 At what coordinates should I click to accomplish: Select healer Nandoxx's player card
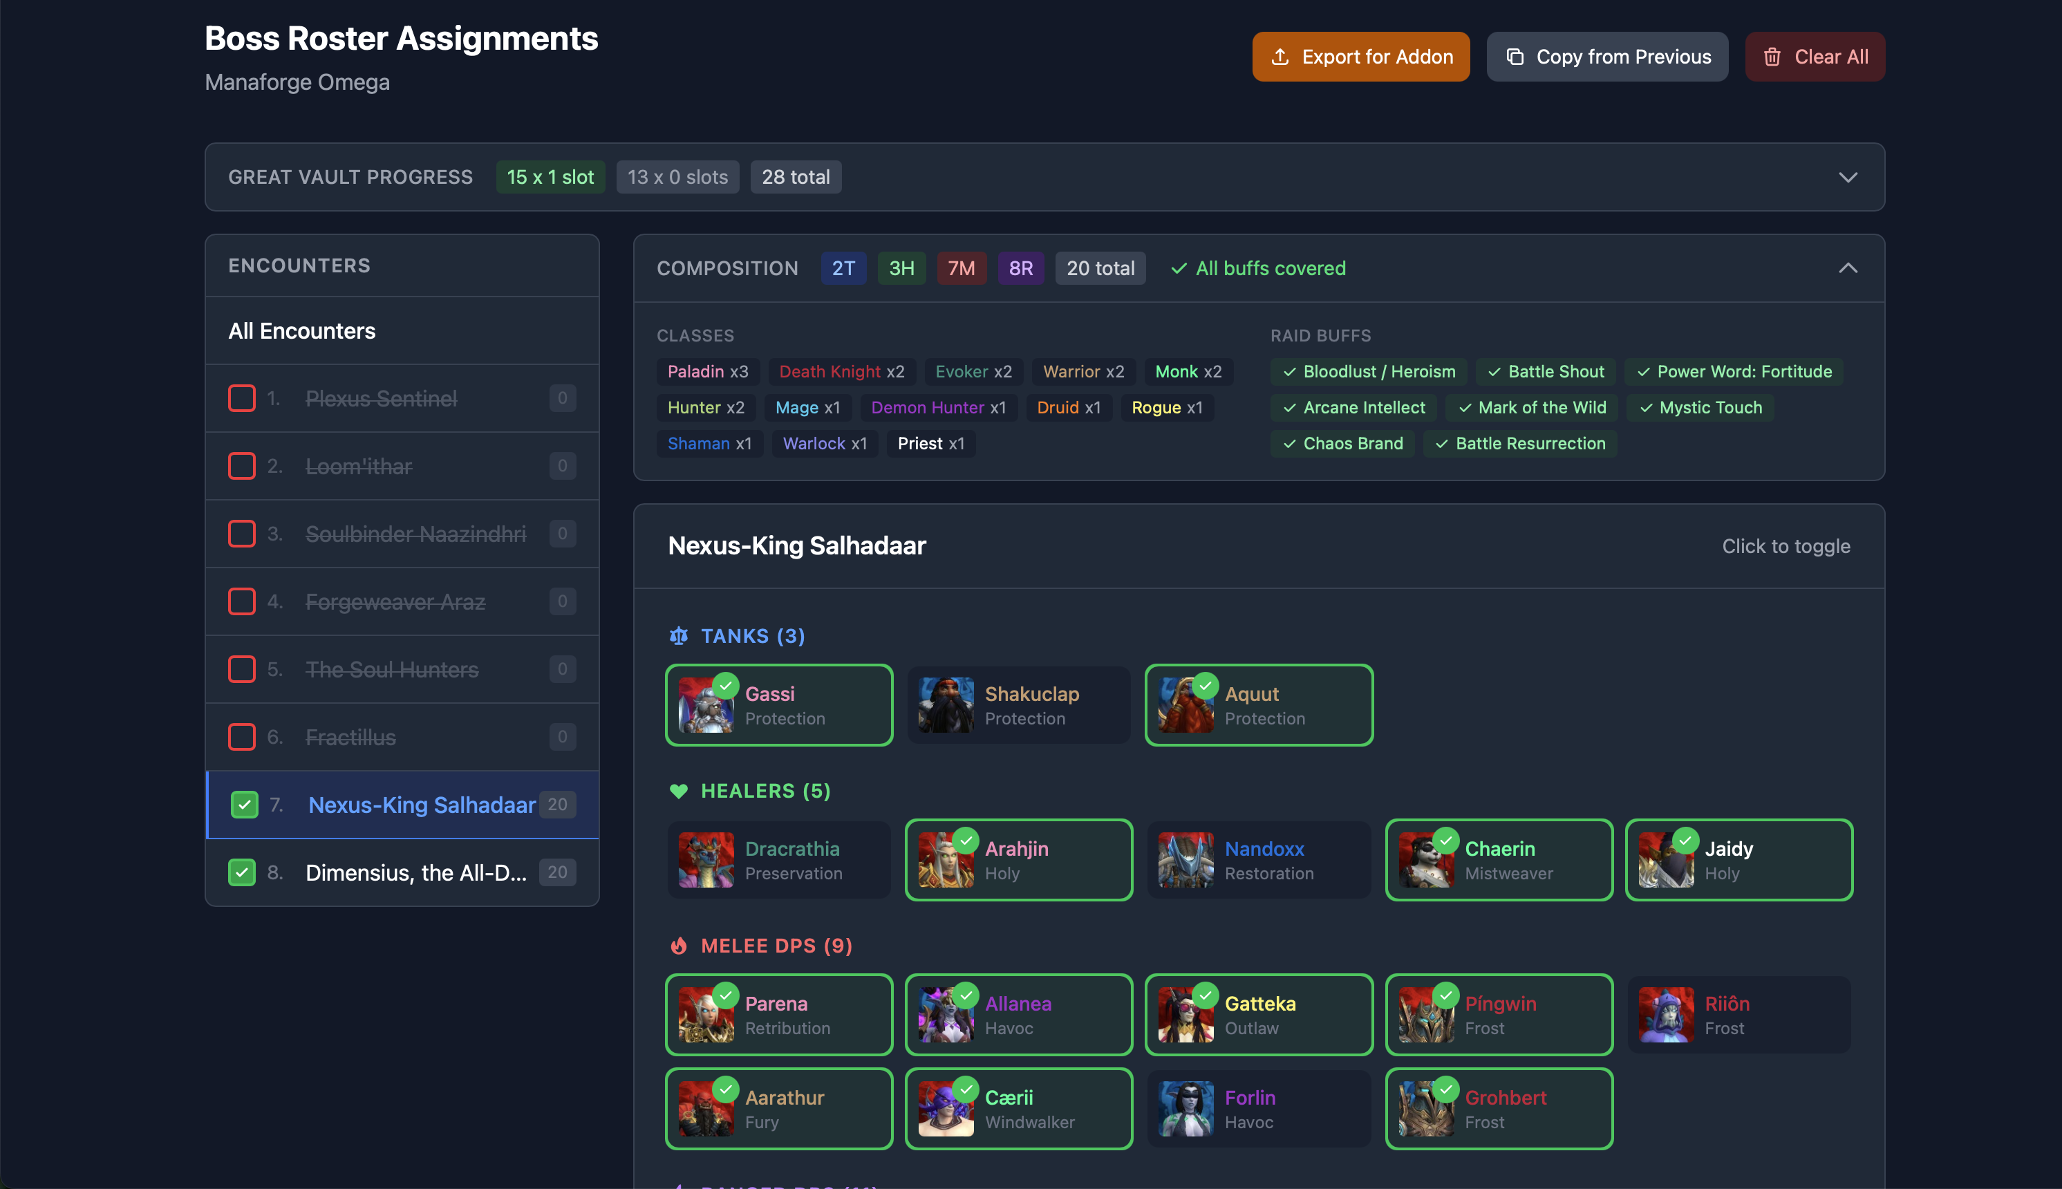tap(1258, 860)
